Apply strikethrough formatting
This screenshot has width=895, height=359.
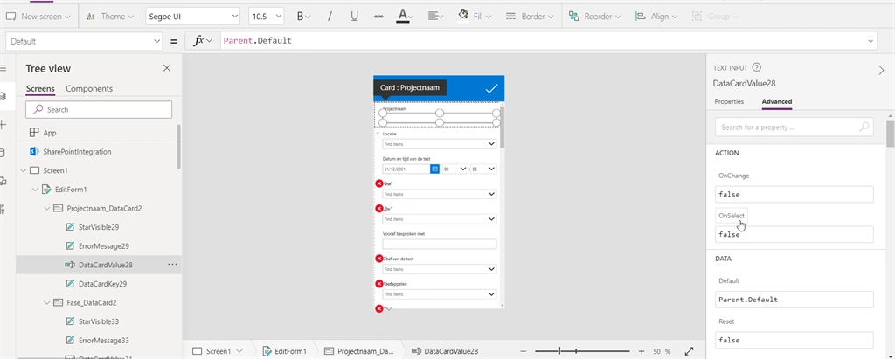[x=378, y=17]
